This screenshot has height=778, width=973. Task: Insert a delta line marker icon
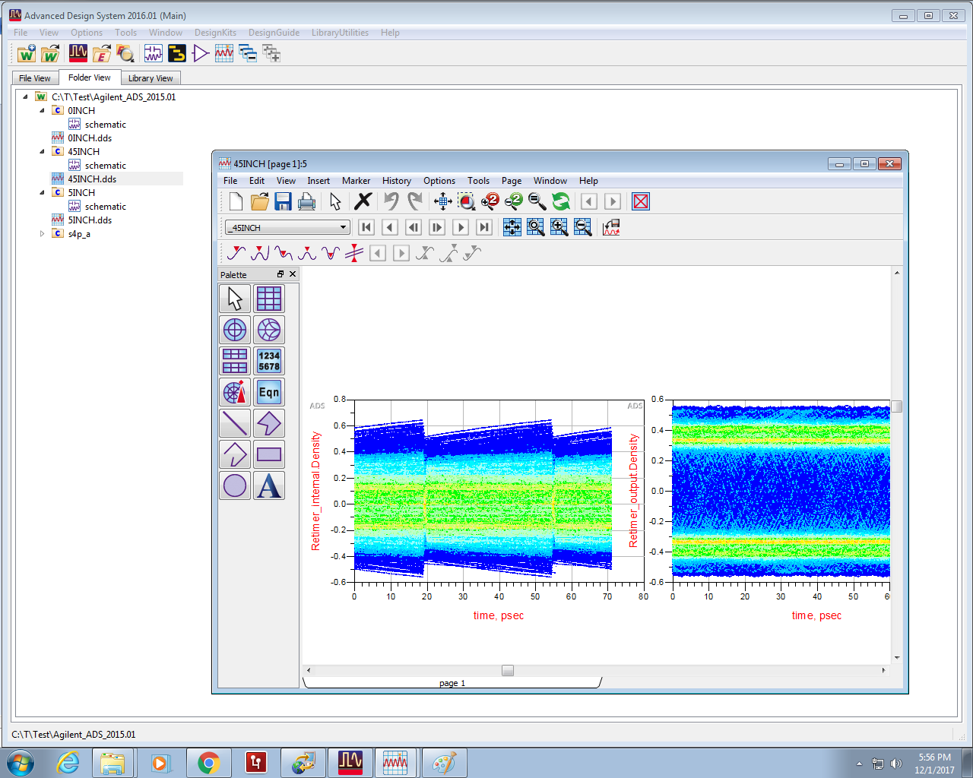[354, 253]
